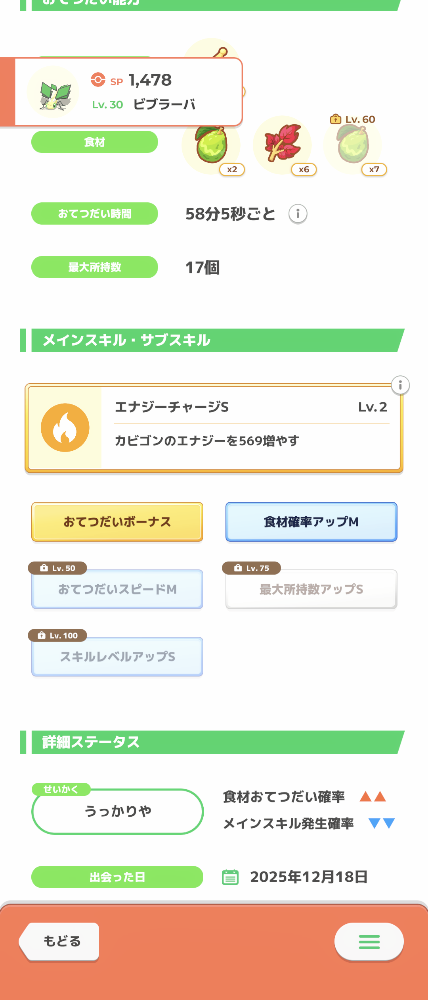
Task: Open the hamburger menu button
Action: (369, 942)
